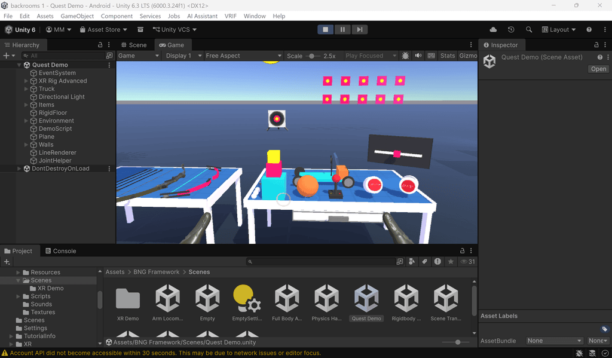Viewport: 612px width, 358px height.
Task: Filter Project search by label icon
Action: (425, 262)
